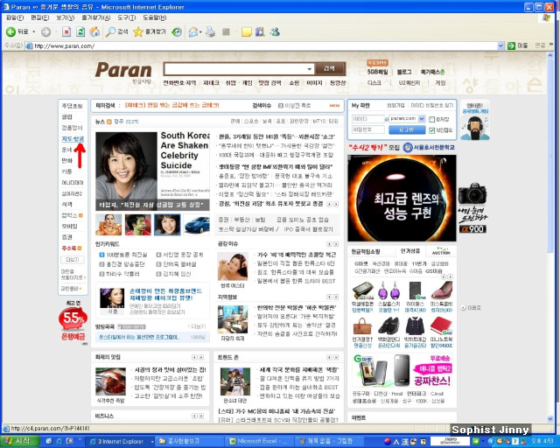Open the 제목 없음 - 그림판 Paint taskbar item
560x448 pixels.
(x=331, y=441)
